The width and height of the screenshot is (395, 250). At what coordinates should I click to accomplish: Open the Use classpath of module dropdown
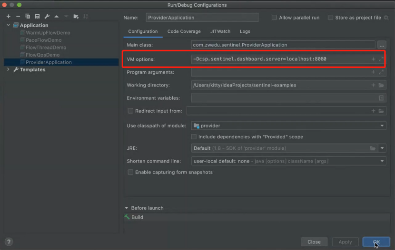coord(383,126)
